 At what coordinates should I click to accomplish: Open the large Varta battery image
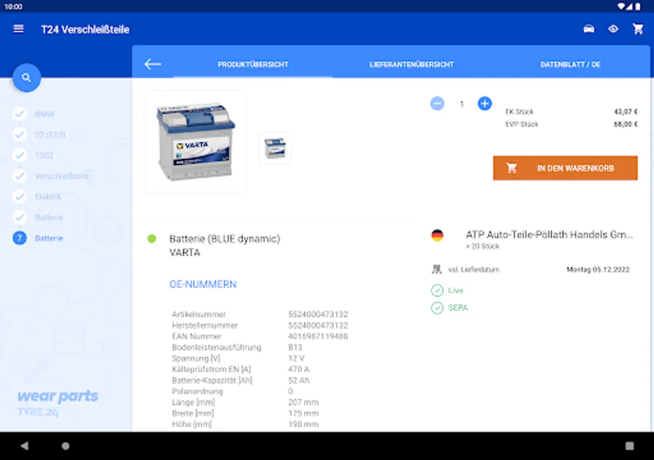click(x=195, y=142)
